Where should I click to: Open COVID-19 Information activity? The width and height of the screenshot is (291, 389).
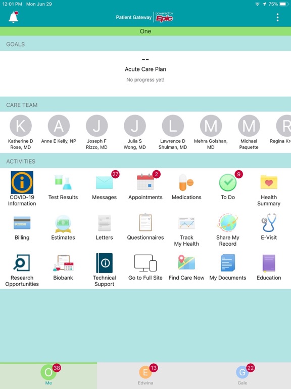[x=22, y=188]
